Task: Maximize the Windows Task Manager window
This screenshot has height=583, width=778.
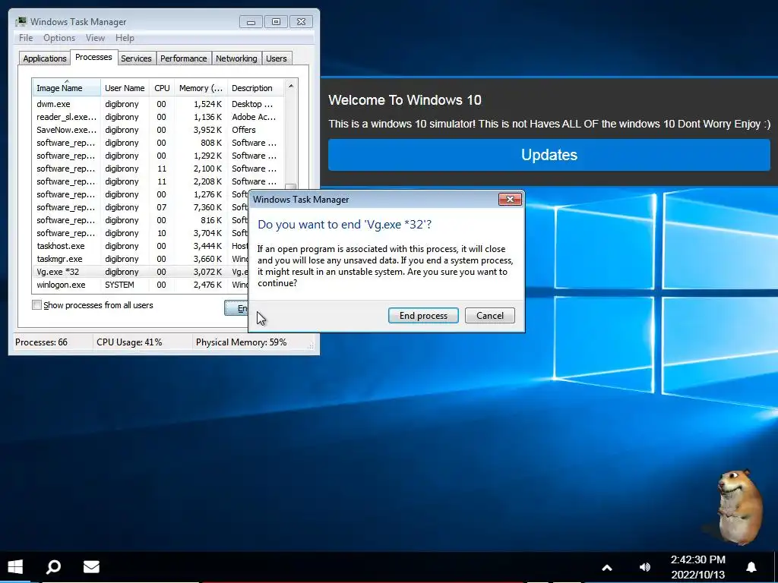Action: (276, 22)
